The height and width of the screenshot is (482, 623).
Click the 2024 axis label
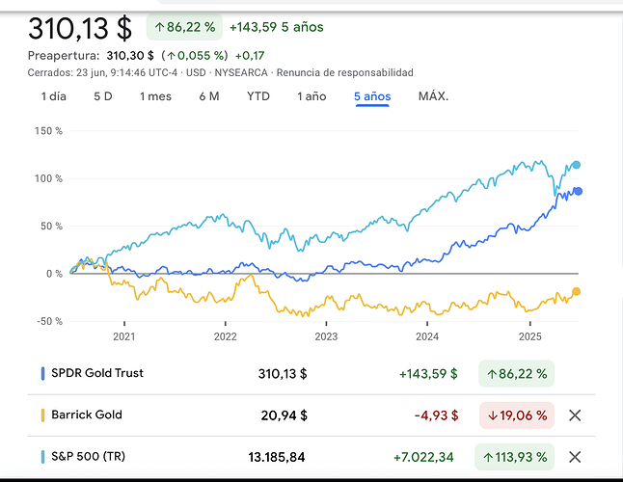tap(427, 336)
